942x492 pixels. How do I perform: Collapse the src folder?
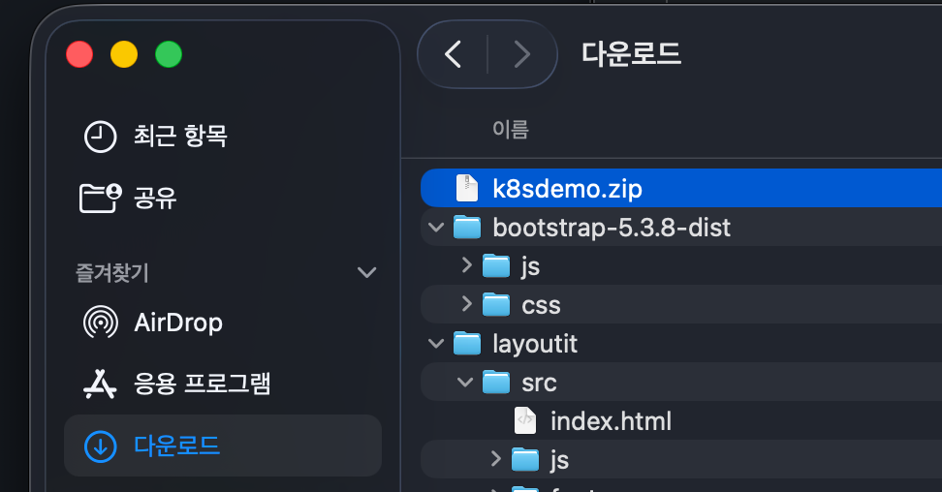[x=465, y=383]
